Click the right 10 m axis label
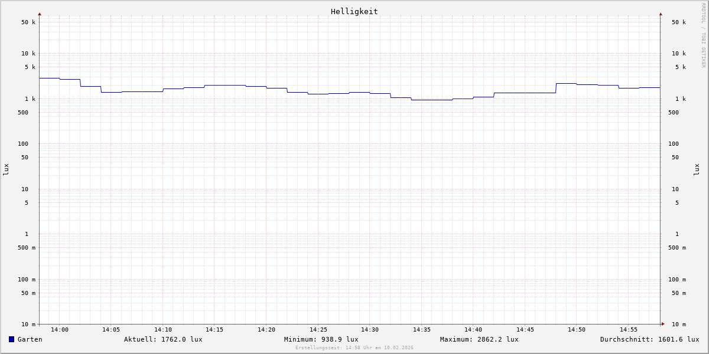Image resolution: width=709 pixels, height=354 pixels. coord(678,324)
